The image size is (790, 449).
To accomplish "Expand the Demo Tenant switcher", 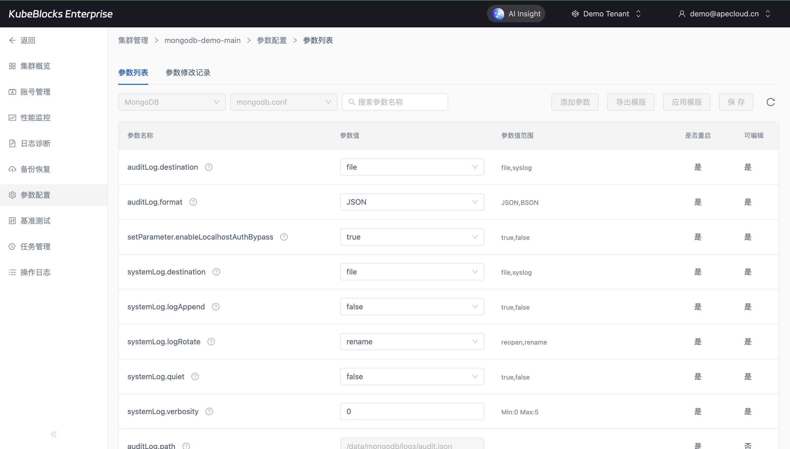I will 606,14.
